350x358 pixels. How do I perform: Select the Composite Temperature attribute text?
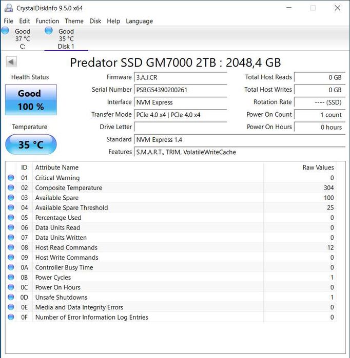(69, 187)
